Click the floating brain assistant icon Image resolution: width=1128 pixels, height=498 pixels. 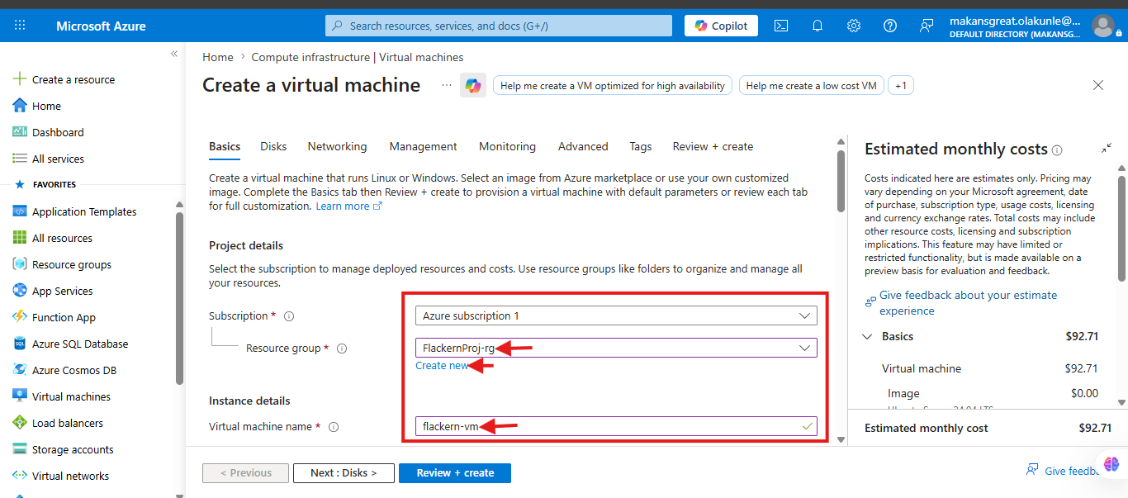coord(1111,465)
